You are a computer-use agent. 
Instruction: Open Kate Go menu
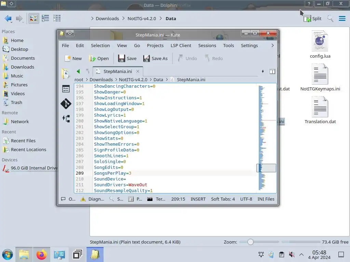(x=137, y=45)
